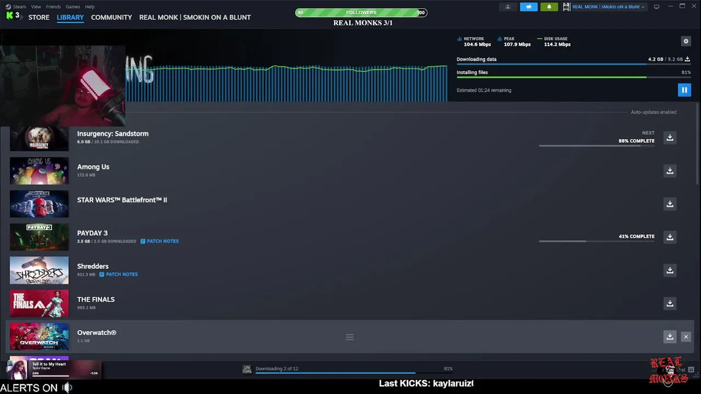Click the DISK USAGE 114.2 Mbps stat
The image size is (701, 394).
[x=554, y=42]
